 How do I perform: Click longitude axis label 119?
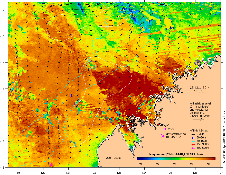point(18,172)
